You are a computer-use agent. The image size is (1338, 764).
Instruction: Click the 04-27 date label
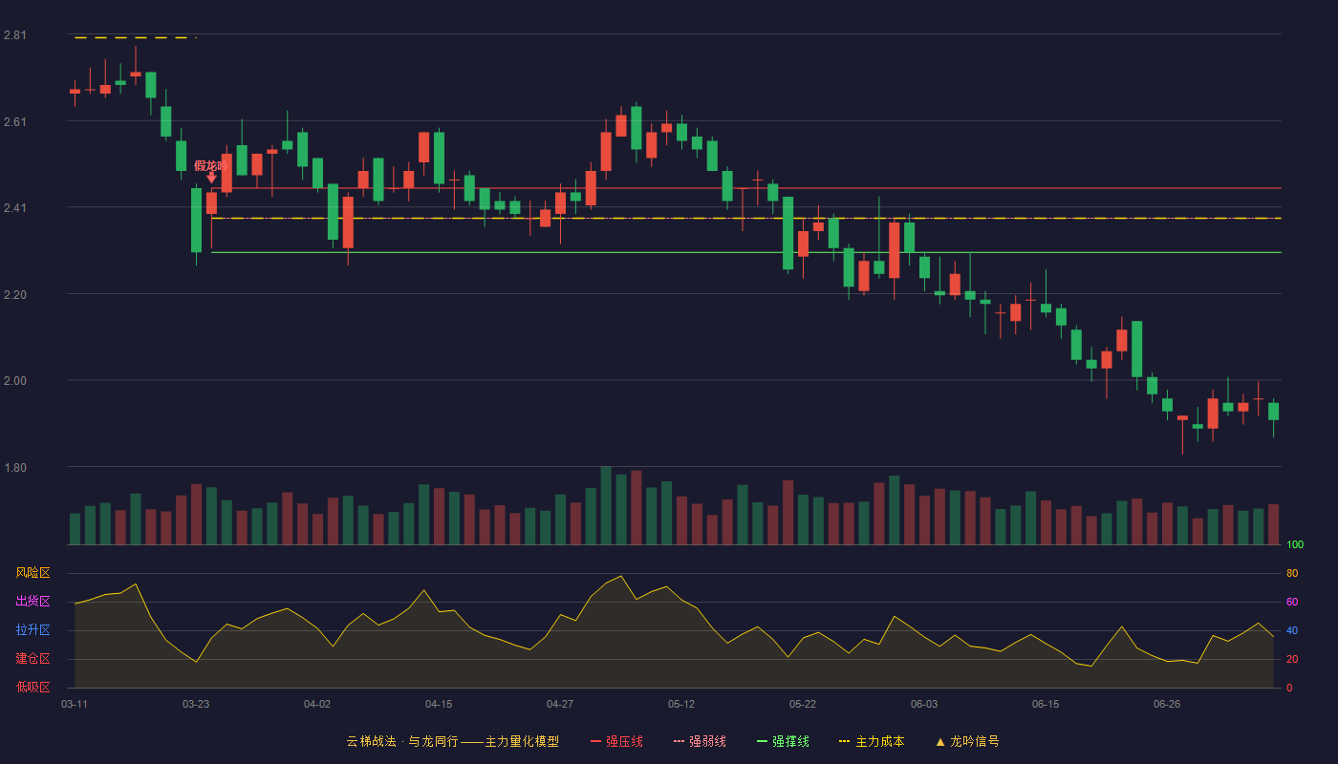[x=560, y=704]
